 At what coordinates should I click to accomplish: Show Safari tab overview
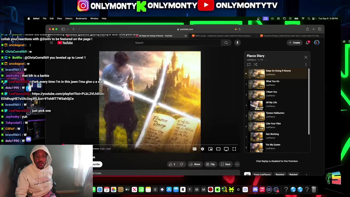coord(320,29)
